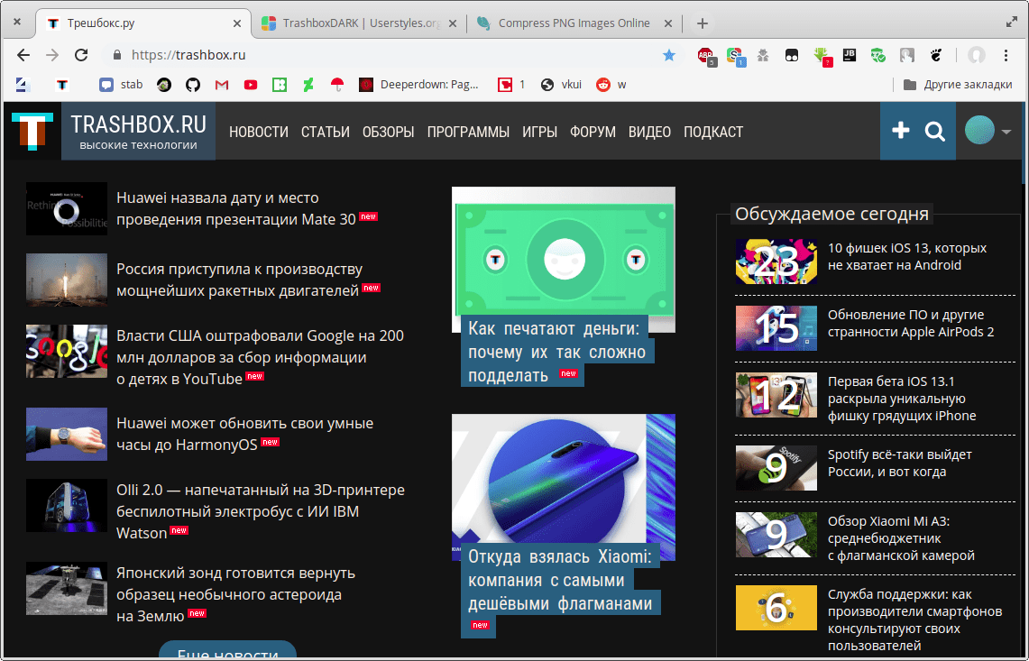Open the '10 фишек iOS 13' discussion link

(x=906, y=256)
